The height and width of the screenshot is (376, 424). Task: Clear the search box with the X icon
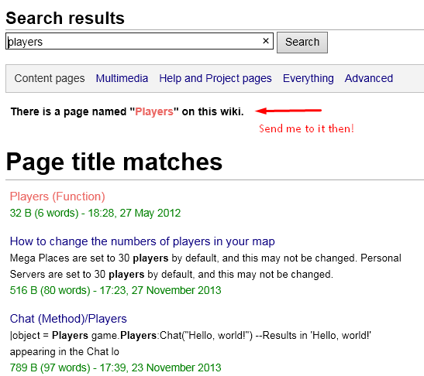[266, 41]
